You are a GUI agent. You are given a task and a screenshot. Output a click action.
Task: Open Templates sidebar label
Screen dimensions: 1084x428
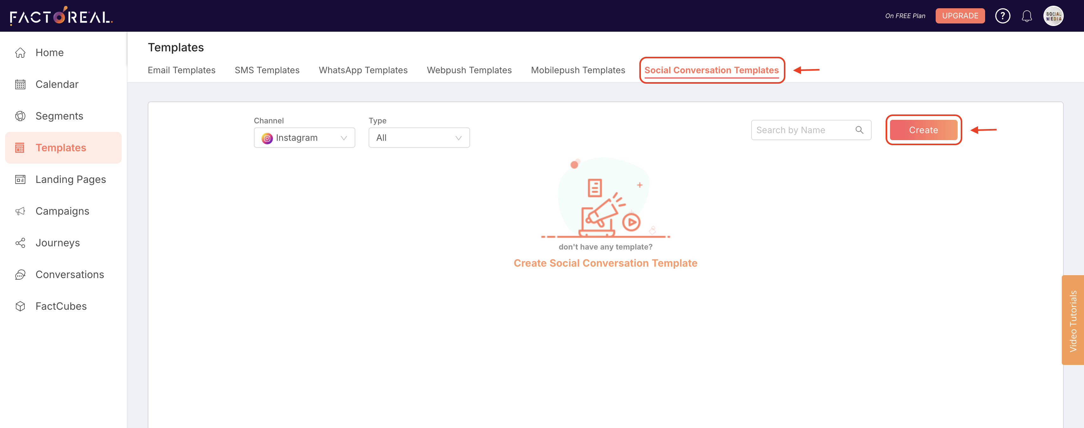click(61, 148)
